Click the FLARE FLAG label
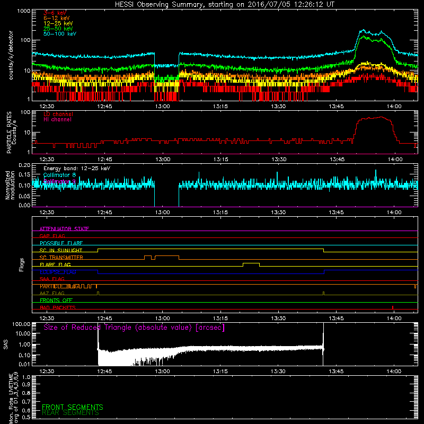Image resolution: width=424 pixels, height=424 pixels. (55, 264)
